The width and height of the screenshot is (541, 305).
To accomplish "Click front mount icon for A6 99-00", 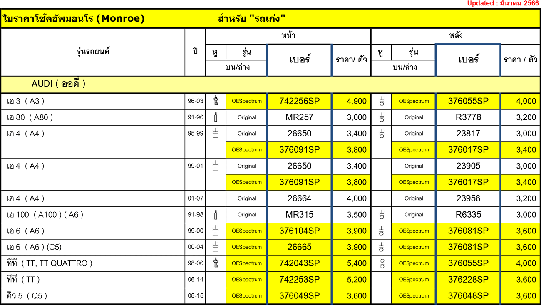I will coord(216,231).
